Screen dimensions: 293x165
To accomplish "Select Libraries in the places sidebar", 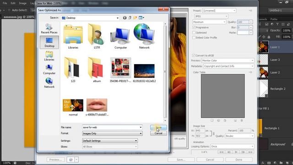I will click(x=49, y=56).
